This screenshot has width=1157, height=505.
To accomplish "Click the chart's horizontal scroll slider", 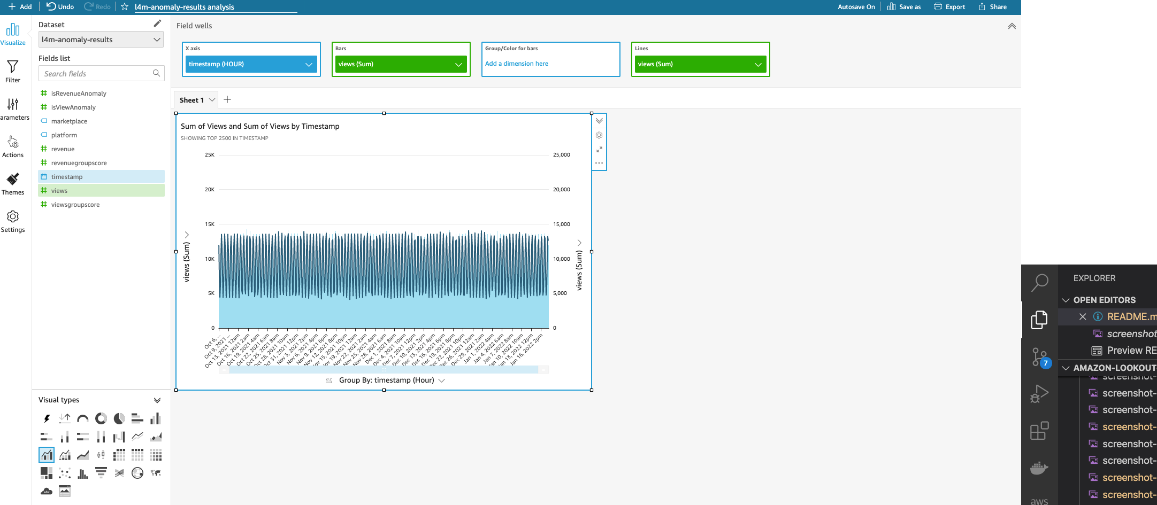I will (384, 370).
